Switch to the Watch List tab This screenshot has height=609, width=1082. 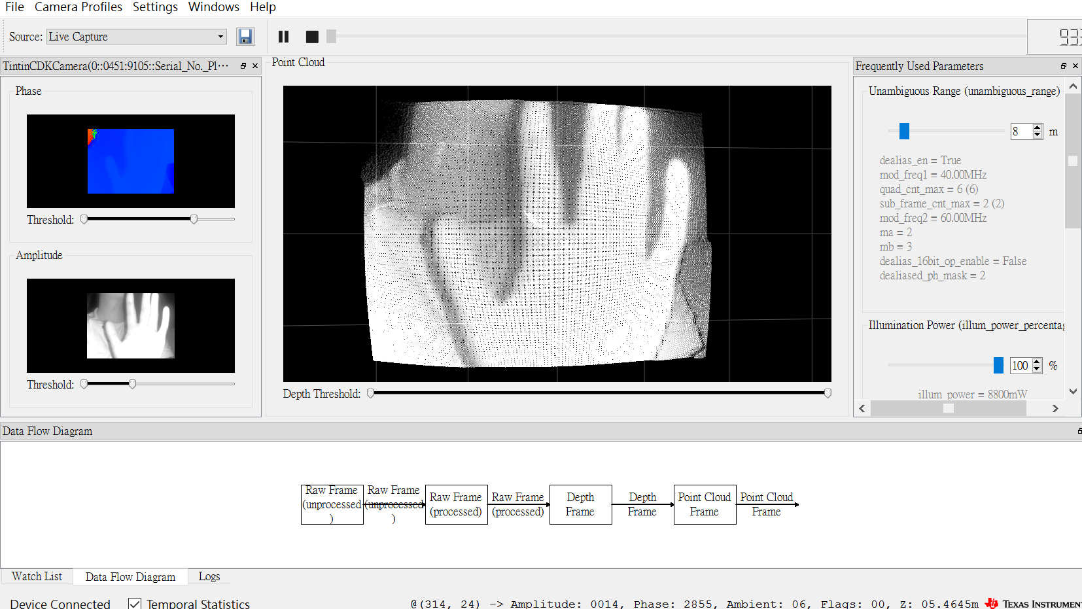tap(37, 576)
